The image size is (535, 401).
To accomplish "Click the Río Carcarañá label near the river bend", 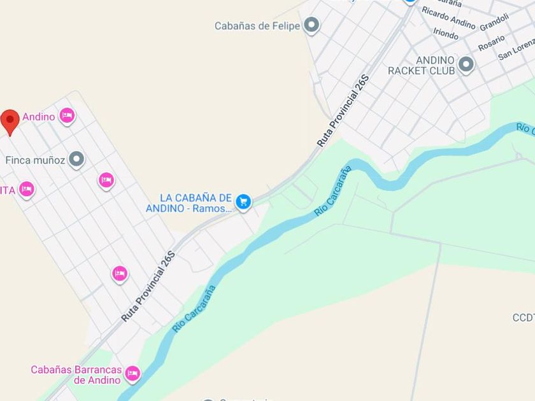I will (x=332, y=191).
